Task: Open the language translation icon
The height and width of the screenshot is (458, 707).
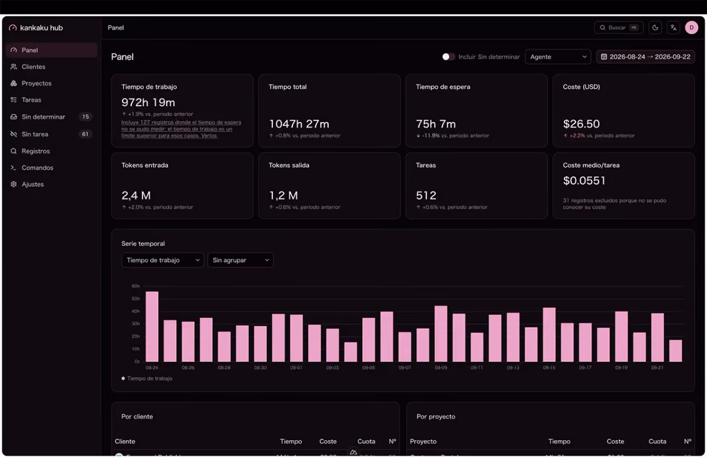Action: tap(673, 28)
